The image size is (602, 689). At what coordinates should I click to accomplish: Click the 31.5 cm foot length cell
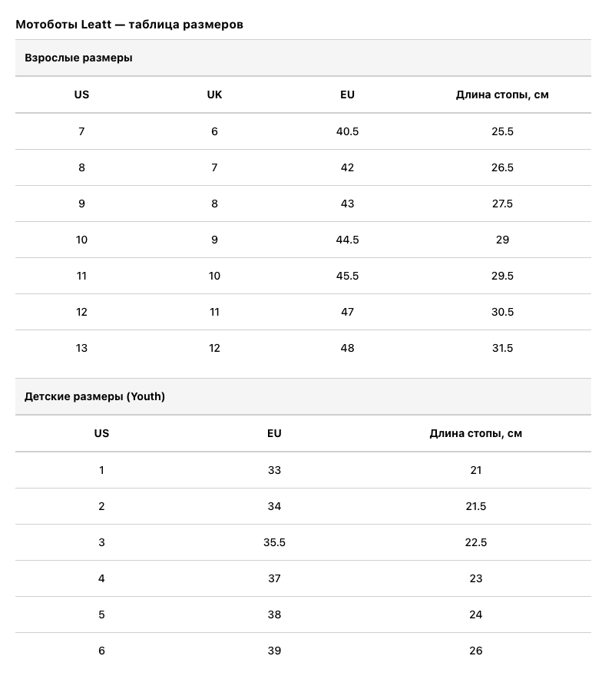click(502, 348)
